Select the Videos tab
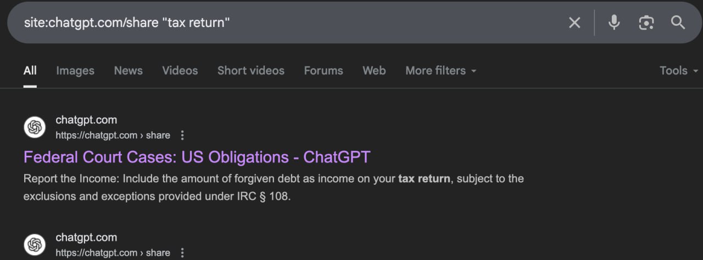 pos(180,71)
